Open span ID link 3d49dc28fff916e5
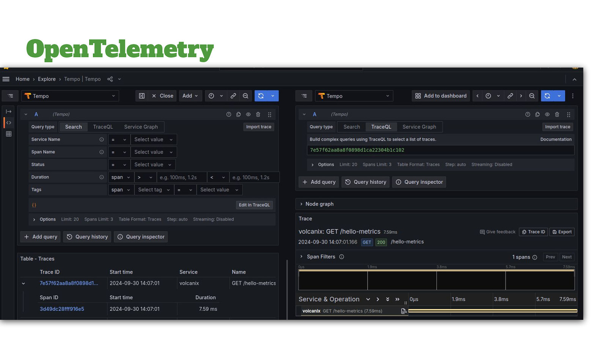 point(62,309)
